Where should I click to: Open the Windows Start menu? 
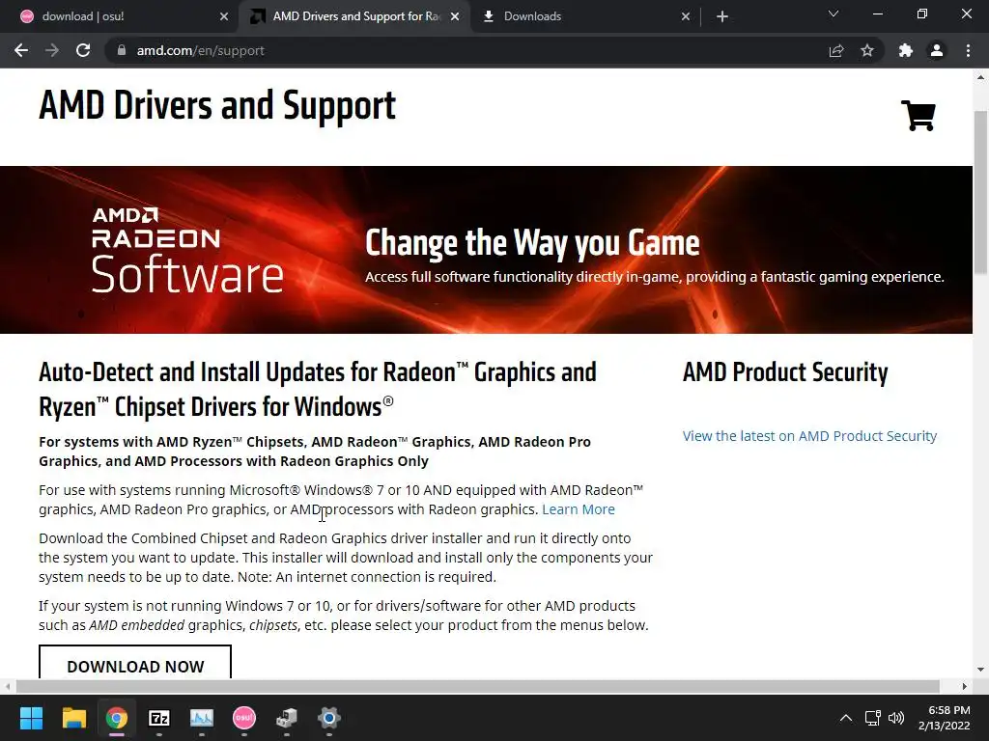(31, 718)
